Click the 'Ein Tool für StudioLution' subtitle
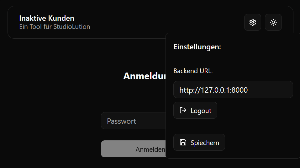Image resolution: width=300 pixels, height=168 pixels. [x=55, y=27]
